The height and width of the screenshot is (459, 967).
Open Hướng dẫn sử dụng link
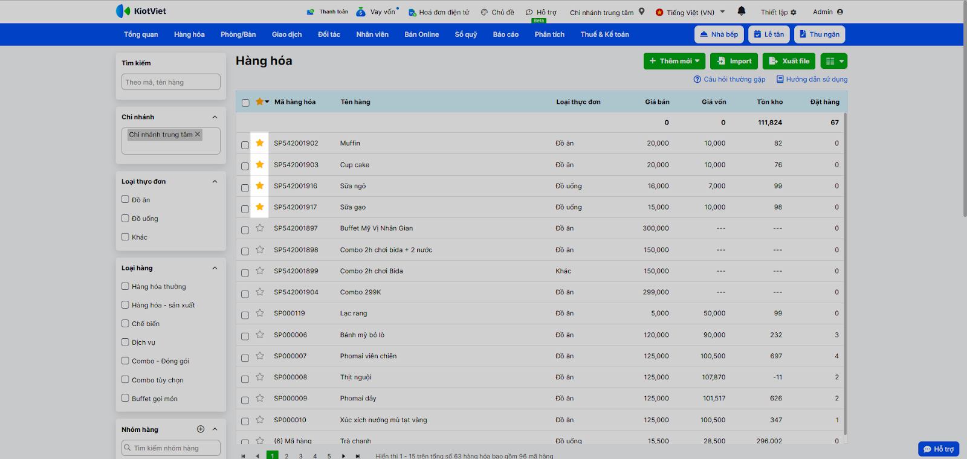(812, 79)
